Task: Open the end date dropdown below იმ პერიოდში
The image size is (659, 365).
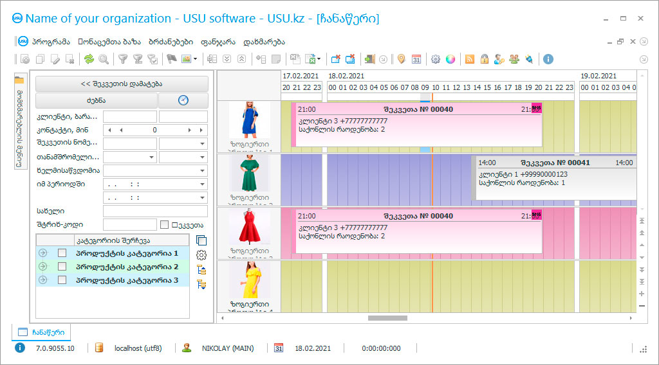Action: (x=202, y=197)
